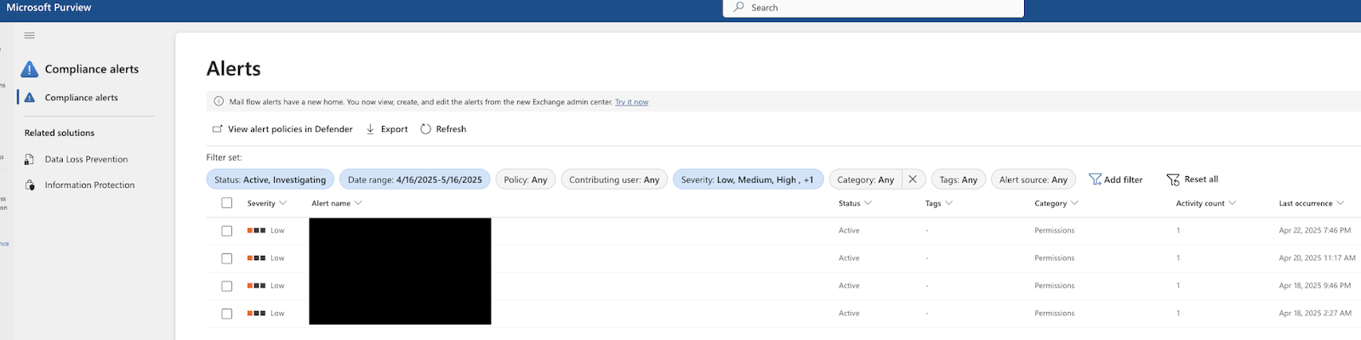Open the Category: Any filter
The image size is (1361, 340).
pos(865,179)
